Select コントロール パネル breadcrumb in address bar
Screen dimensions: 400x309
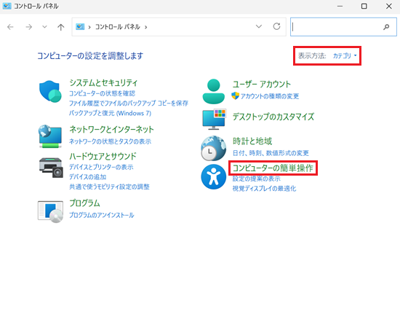118,27
